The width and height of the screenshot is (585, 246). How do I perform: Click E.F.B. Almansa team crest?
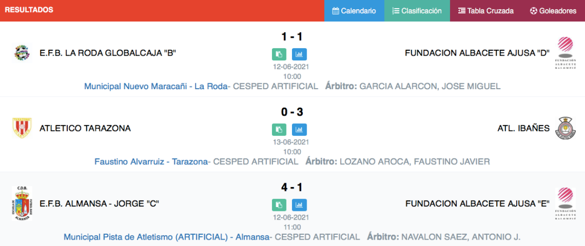pyautogui.click(x=21, y=203)
